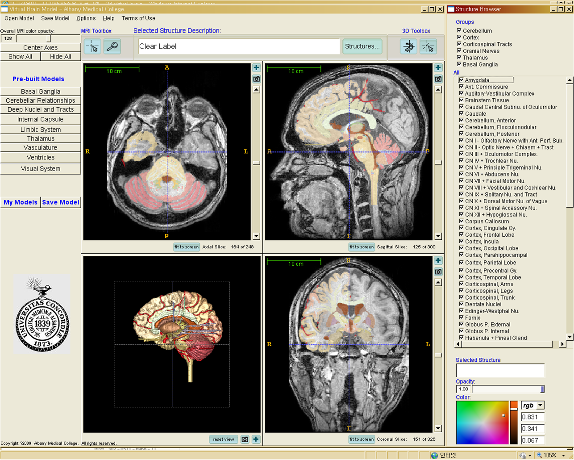
Task: Select the MRI crosshair pointer tool
Action: coord(92,46)
